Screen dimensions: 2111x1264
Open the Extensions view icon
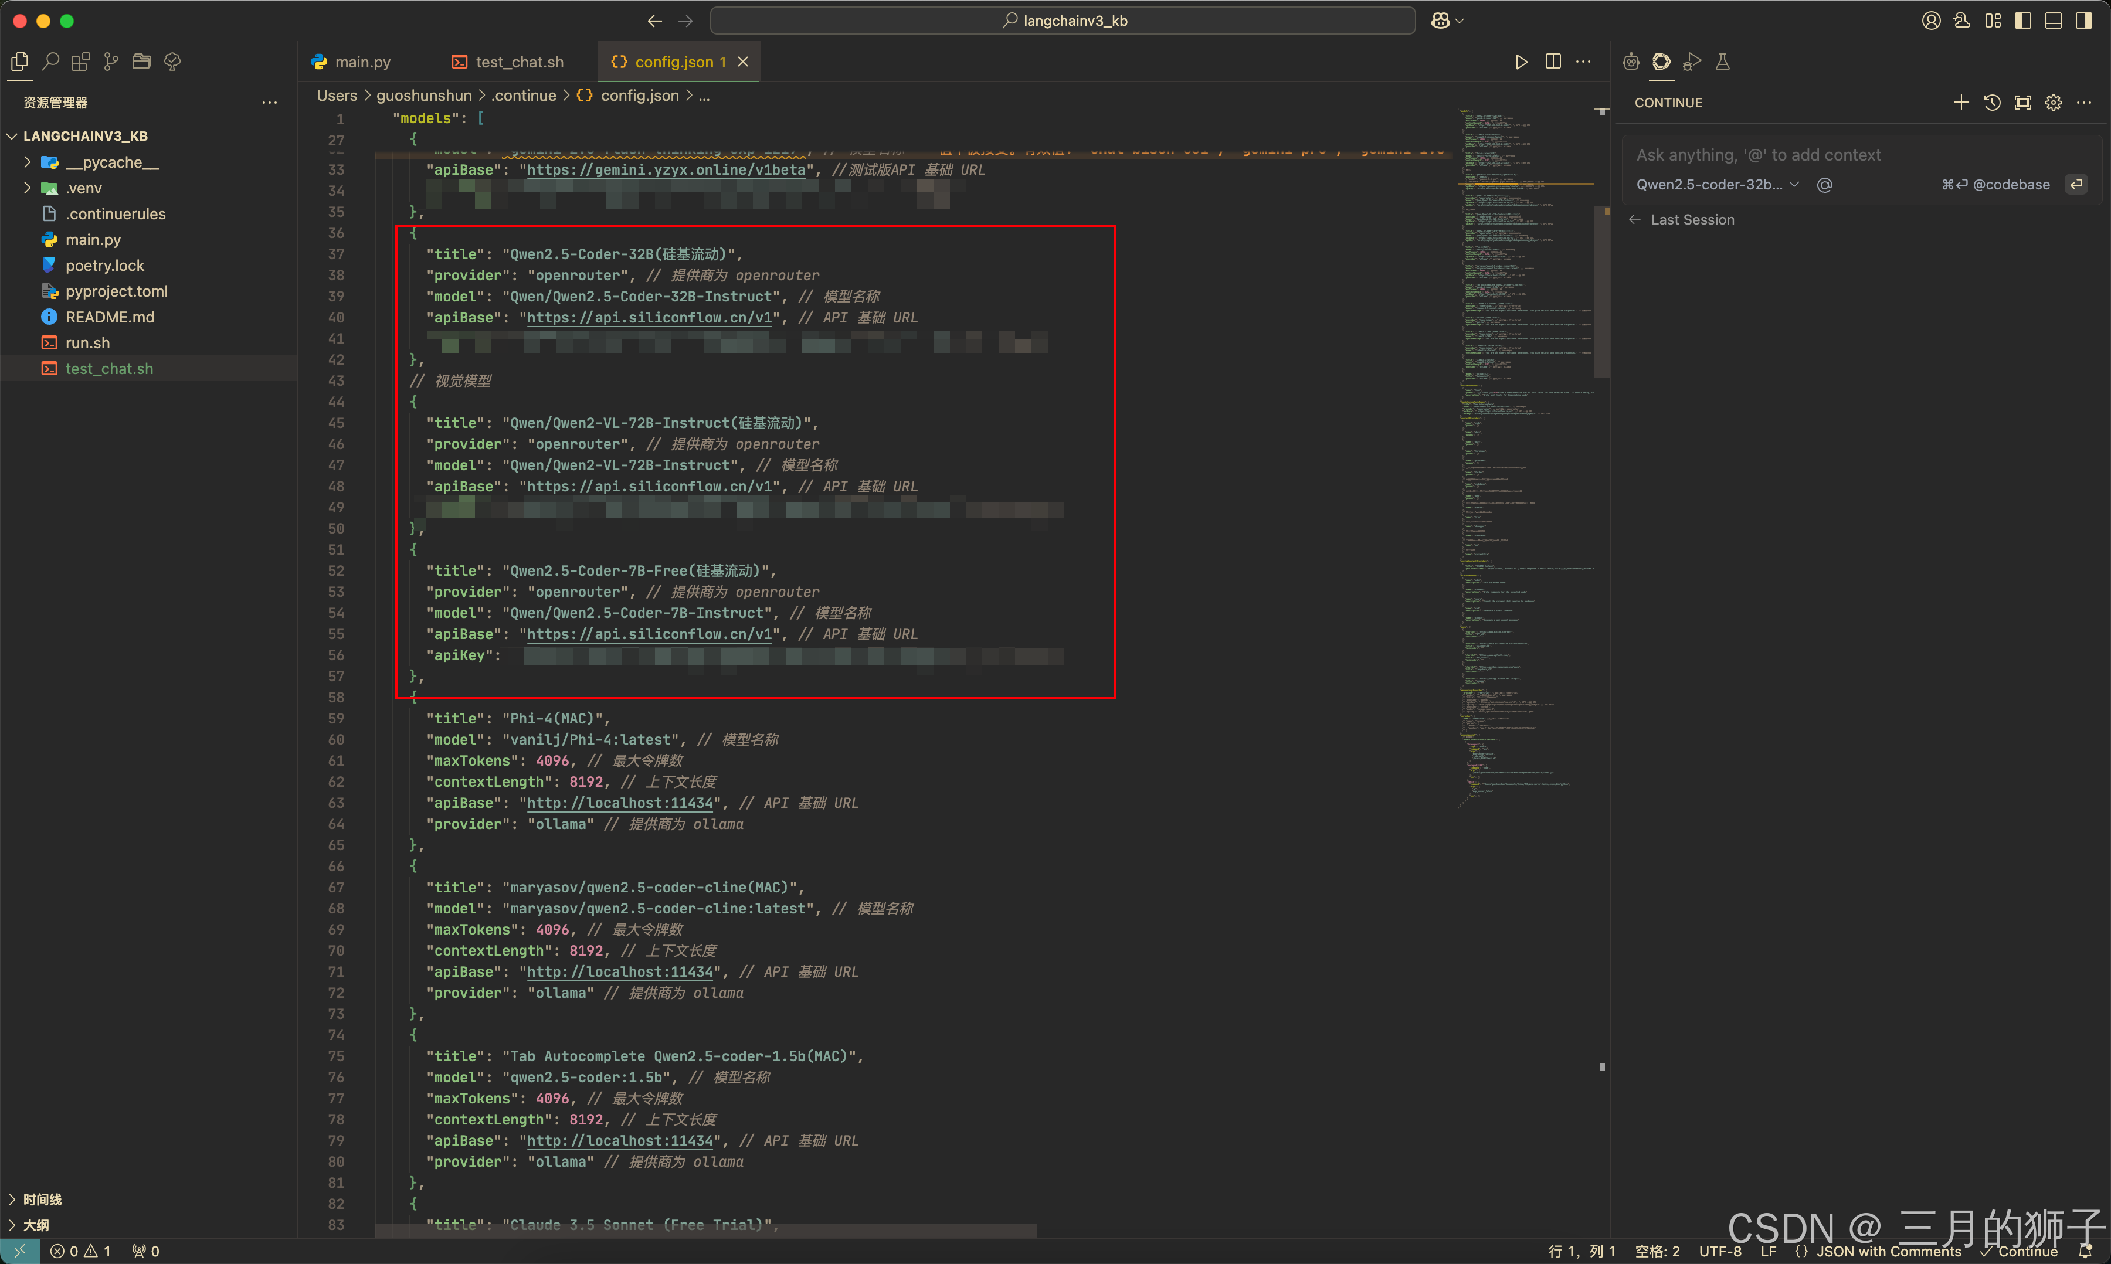pyautogui.click(x=81, y=62)
